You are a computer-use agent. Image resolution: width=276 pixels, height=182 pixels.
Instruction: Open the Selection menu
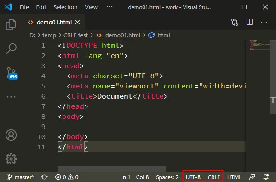pyautogui.click(x=65, y=7)
